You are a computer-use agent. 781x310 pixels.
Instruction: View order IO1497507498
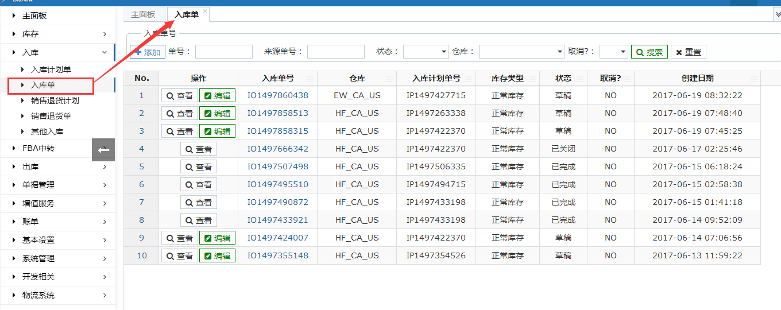199,166
